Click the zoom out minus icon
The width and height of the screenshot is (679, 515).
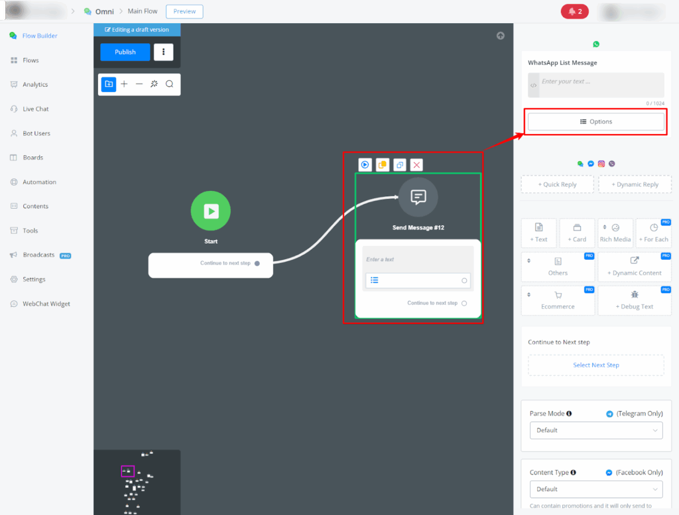(139, 84)
